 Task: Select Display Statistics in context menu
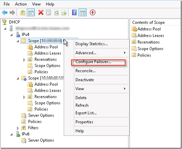pos(91,44)
